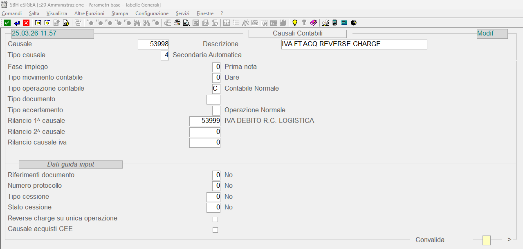The height and width of the screenshot is (249, 523).
Task: Click the CSV export icon
Action: click(205, 23)
